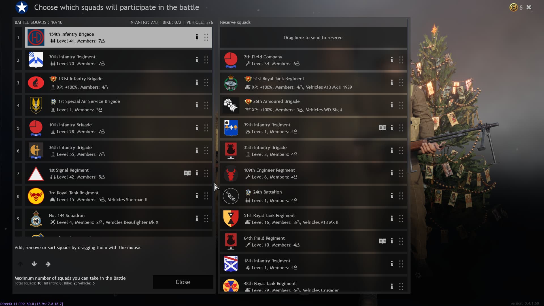The width and height of the screenshot is (544, 306).
Task: Open info for 7th Field Company
Action: pos(392,60)
